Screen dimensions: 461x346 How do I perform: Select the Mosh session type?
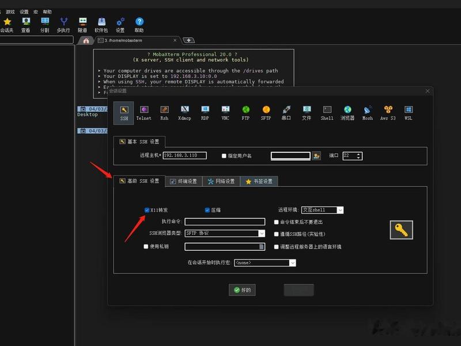[368, 113]
